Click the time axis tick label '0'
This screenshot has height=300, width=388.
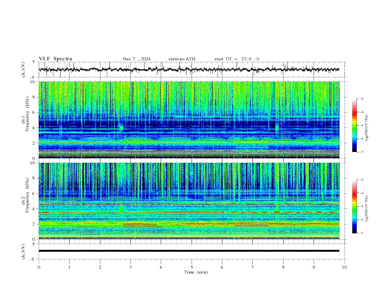click(39, 267)
